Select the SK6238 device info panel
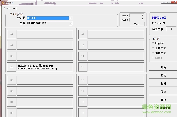The width and height of the screenshot is (177, 117). click(x=45, y=67)
